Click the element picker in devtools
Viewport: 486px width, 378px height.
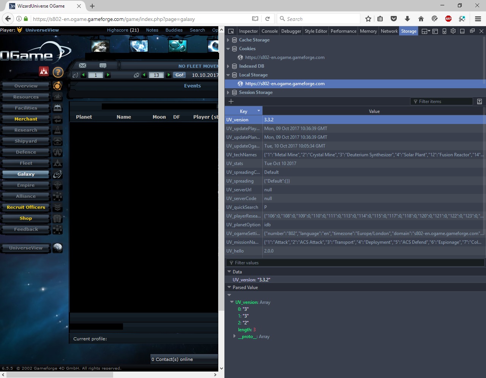coord(231,31)
